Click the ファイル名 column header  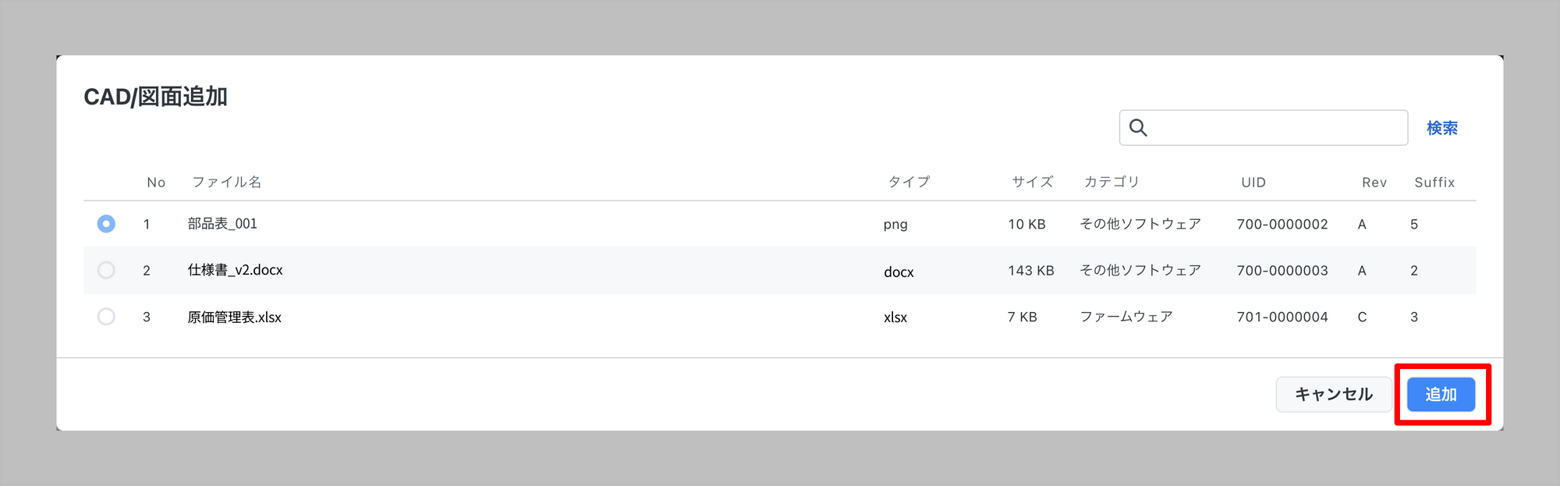coord(226,182)
